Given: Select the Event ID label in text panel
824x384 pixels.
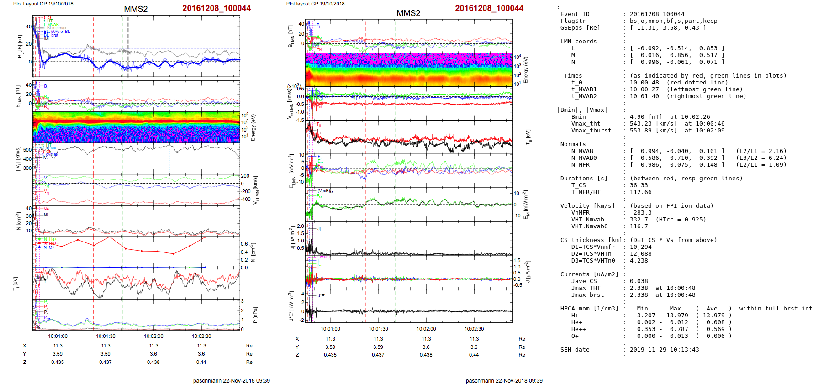Looking at the screenshot, I should [575, 14].
